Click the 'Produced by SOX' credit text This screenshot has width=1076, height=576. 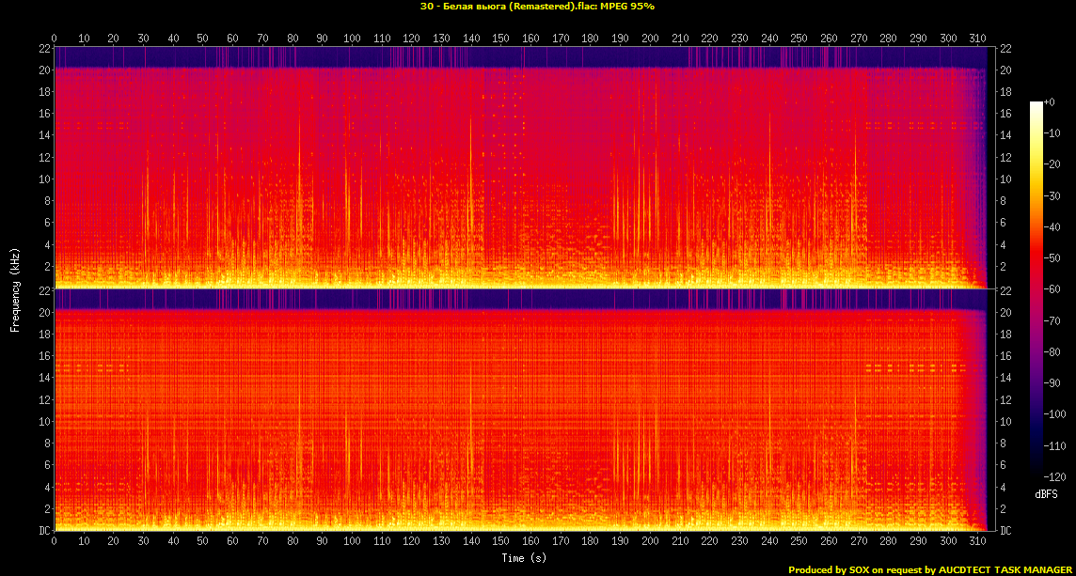pyautogui.click(x=930, y=569)
